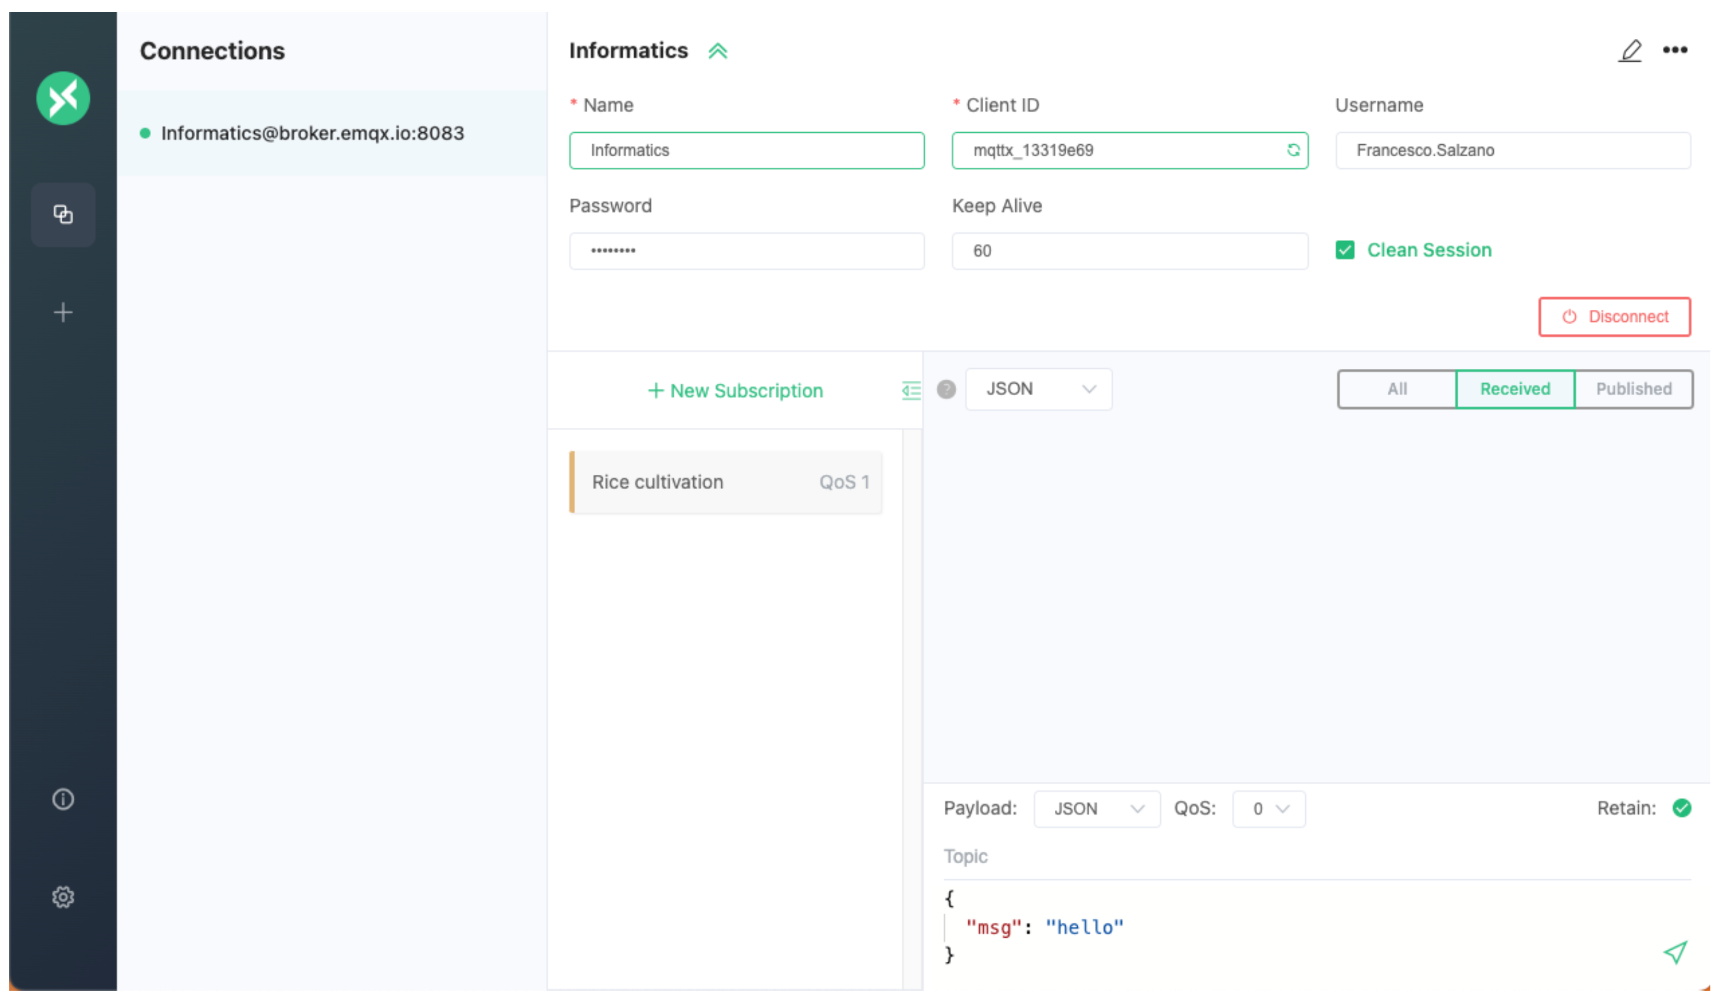Open Settings gear icon in sidebar
1718x1000 pixels.
pos(63,897)
